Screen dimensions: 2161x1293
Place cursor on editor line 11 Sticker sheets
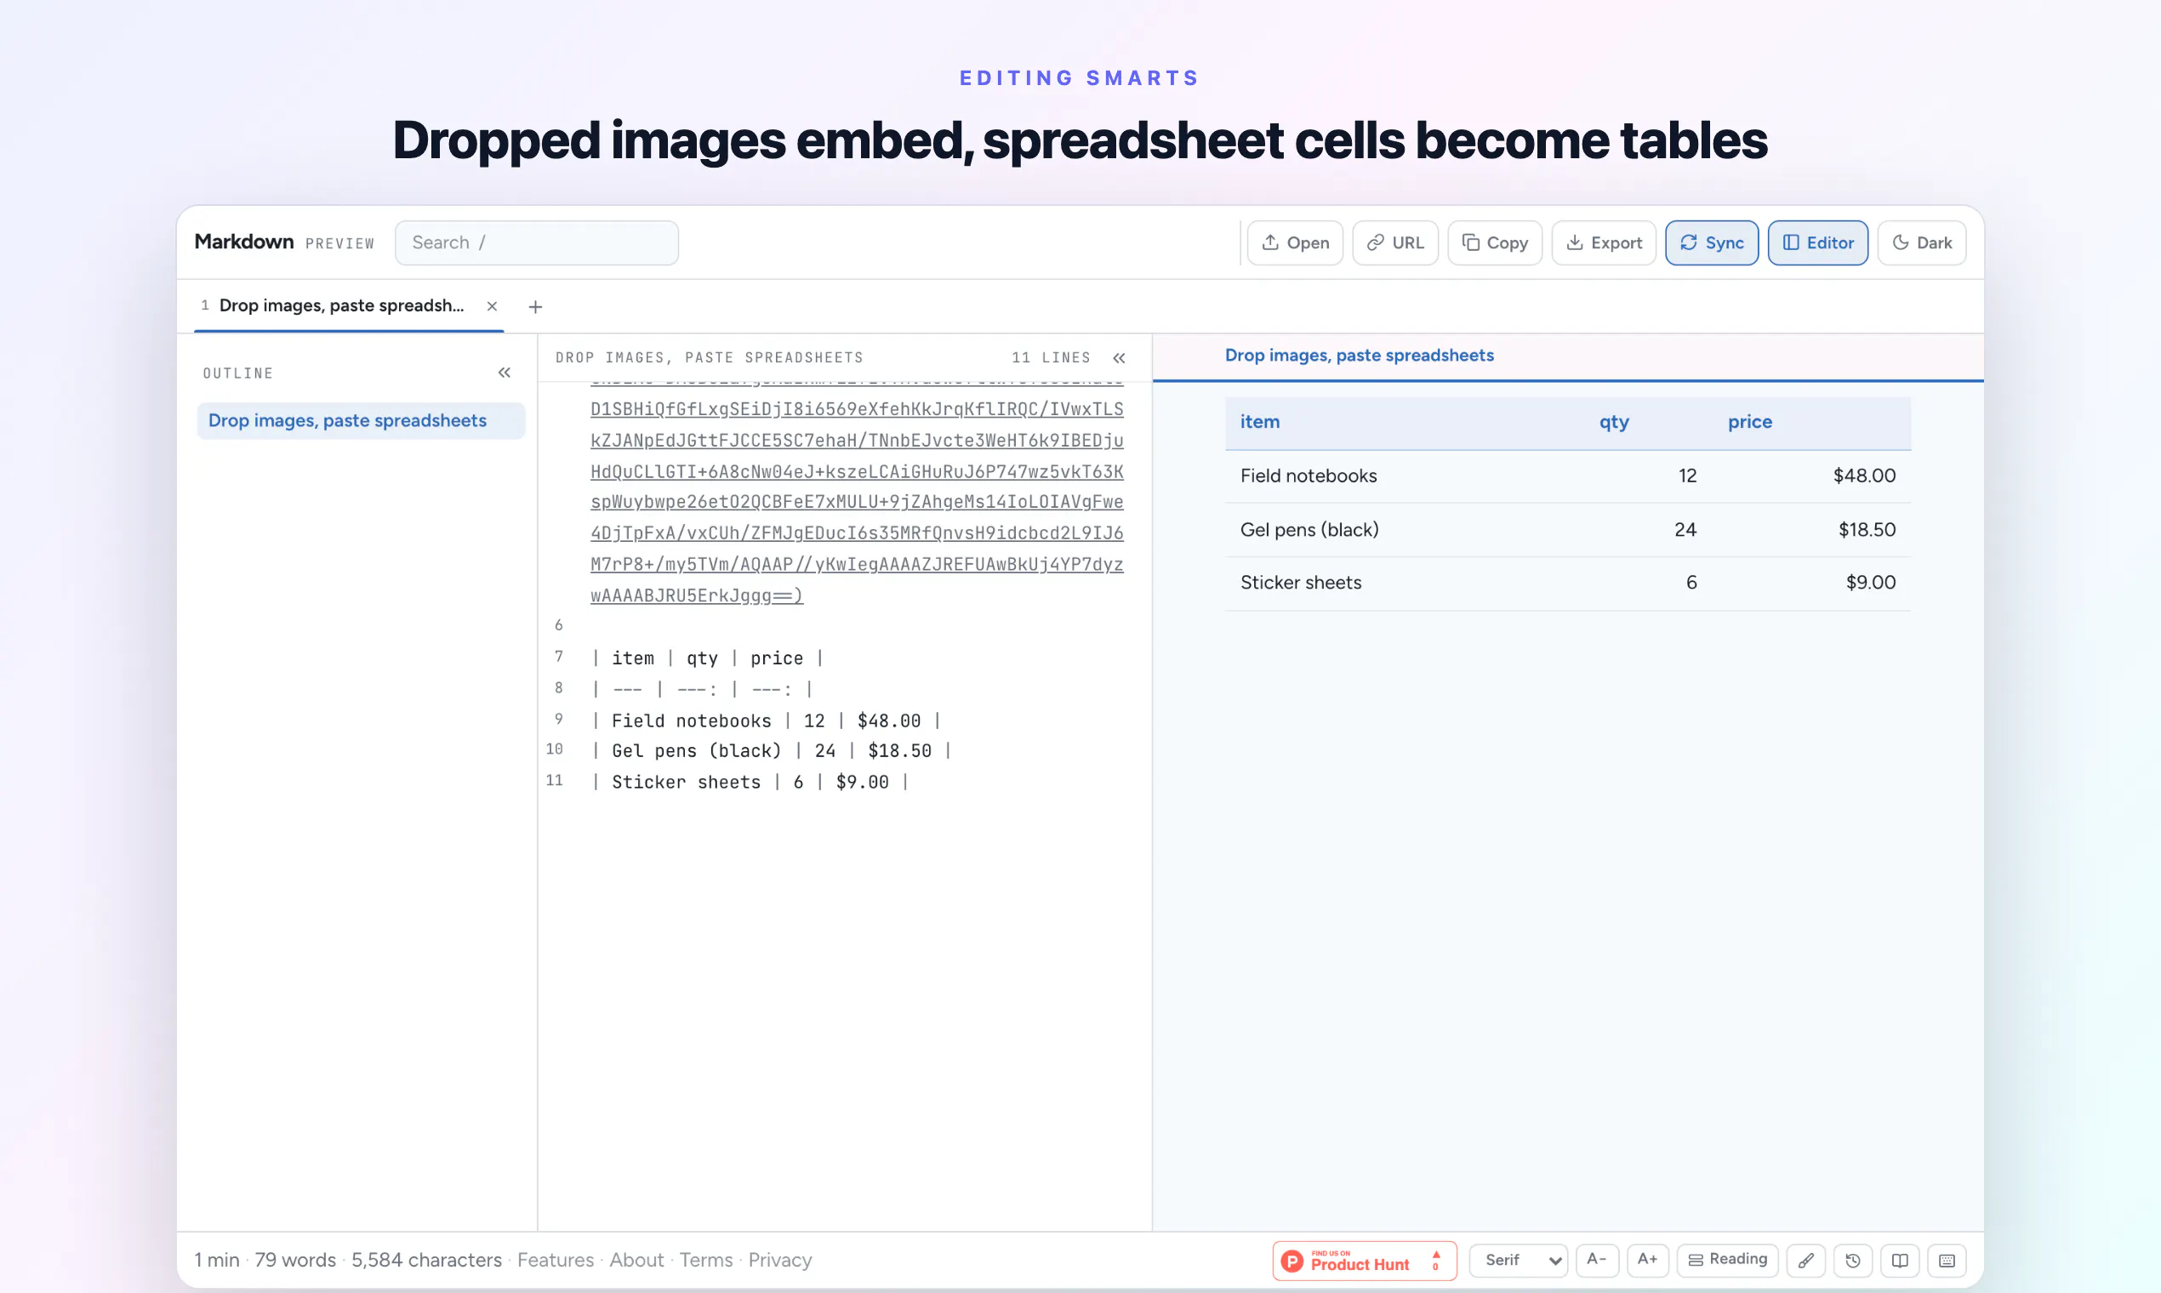[x=750, y=783]
